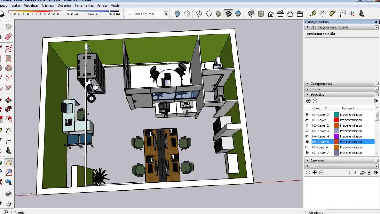Expand the Sombras panel
The height and width of the screenshot is (214, 380).
[x=308, y=161]
